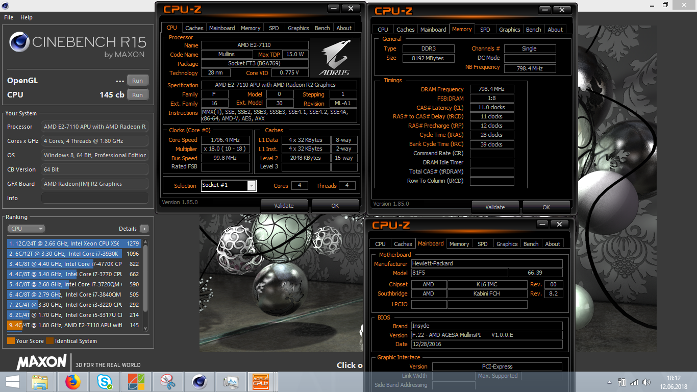
Task: Open Memory tab in Mainboard window
Action: [x=459, y=244]
